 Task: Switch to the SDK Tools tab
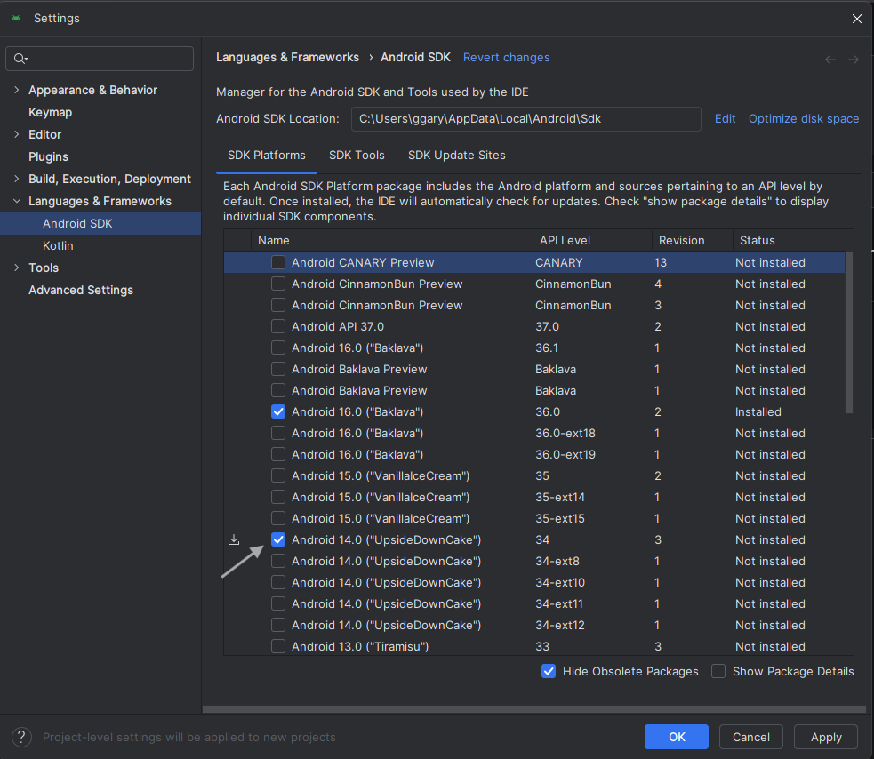[x=357, y=156]
